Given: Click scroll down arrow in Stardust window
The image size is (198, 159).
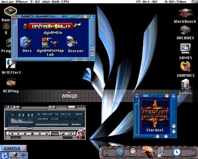Looking at the screenshot, I should click(x=174, y=132).
